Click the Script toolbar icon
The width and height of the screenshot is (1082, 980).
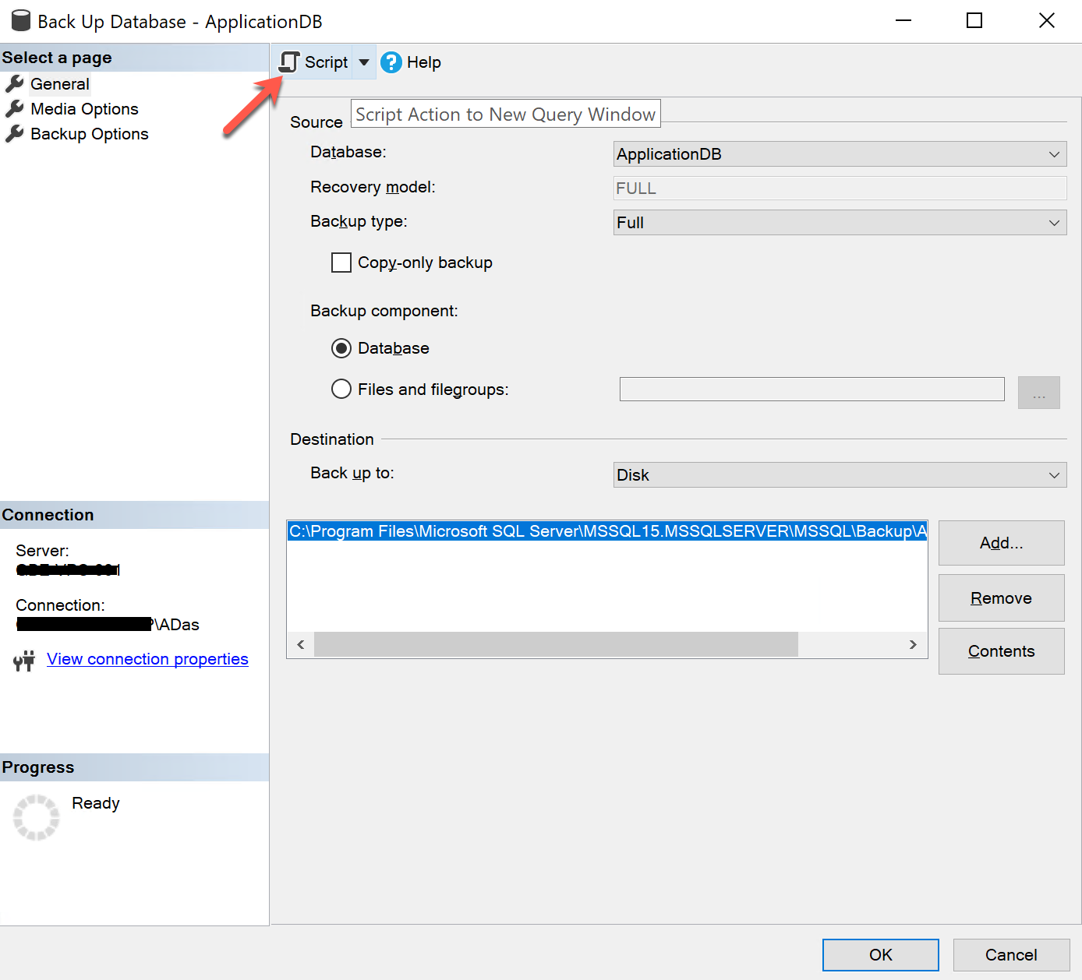(x=289, y=62)
